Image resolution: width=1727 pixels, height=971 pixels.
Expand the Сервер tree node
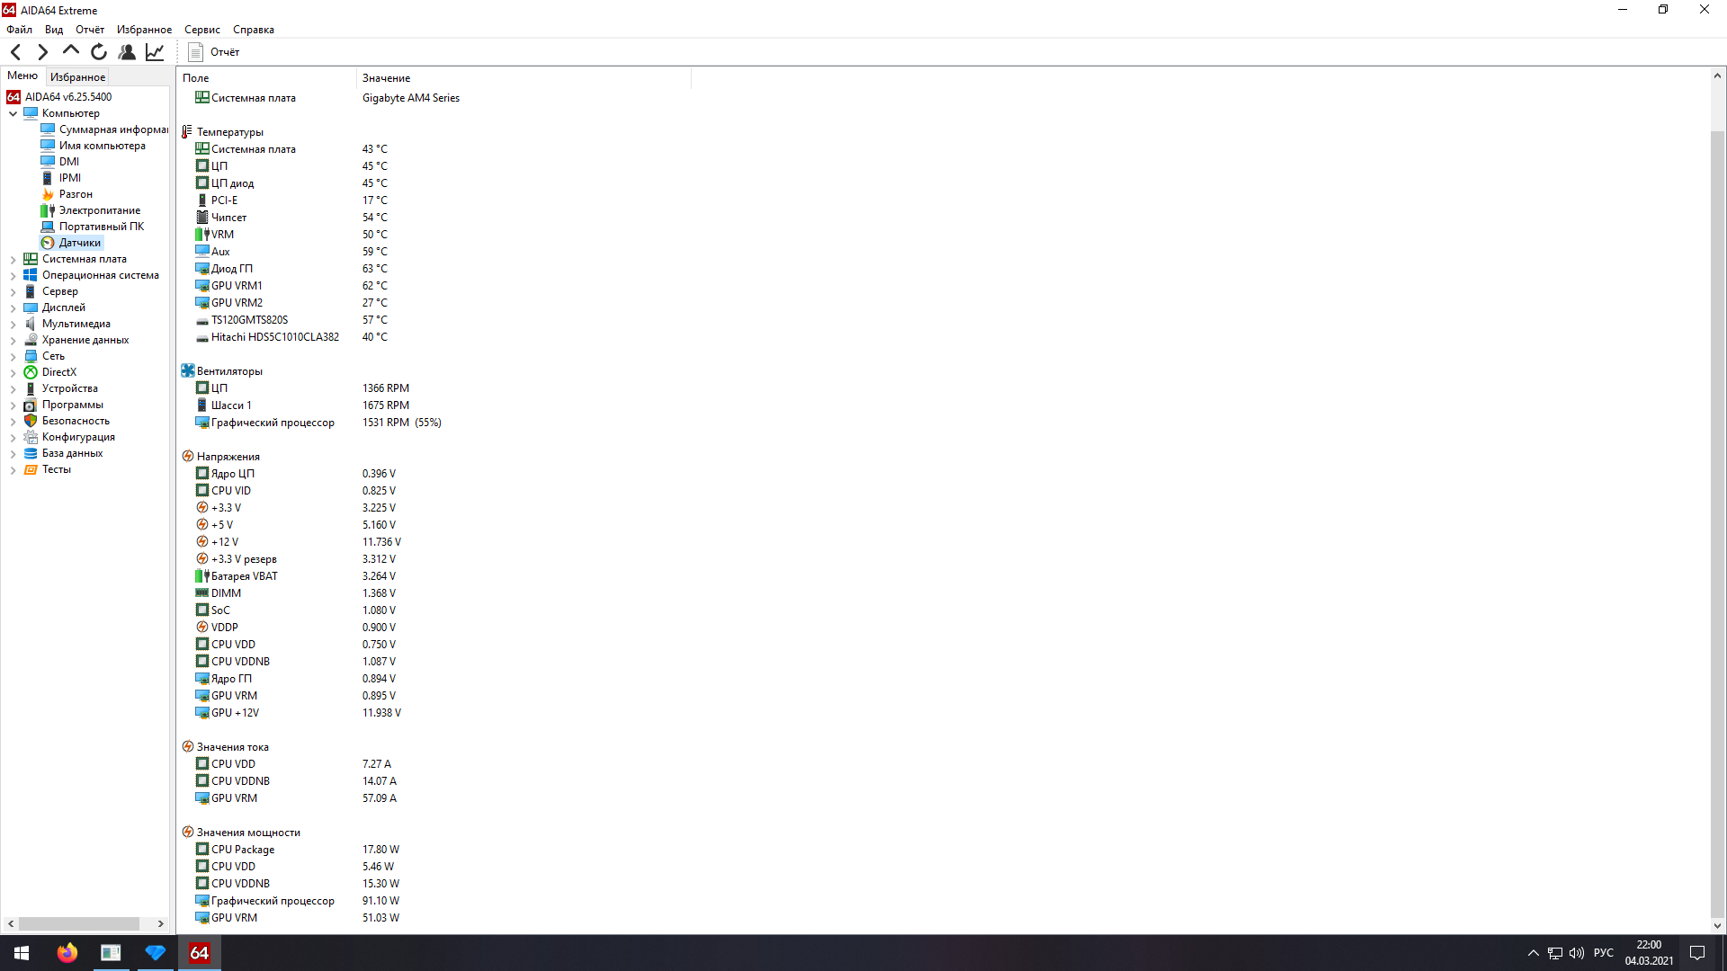(x=13, y=291)
